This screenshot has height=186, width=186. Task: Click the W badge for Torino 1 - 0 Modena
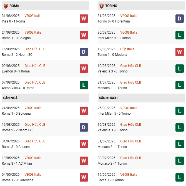pyautogui.click(x=179, y=52)
